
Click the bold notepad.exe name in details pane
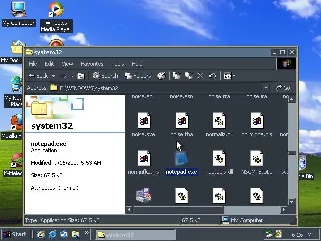click(49, 144)
